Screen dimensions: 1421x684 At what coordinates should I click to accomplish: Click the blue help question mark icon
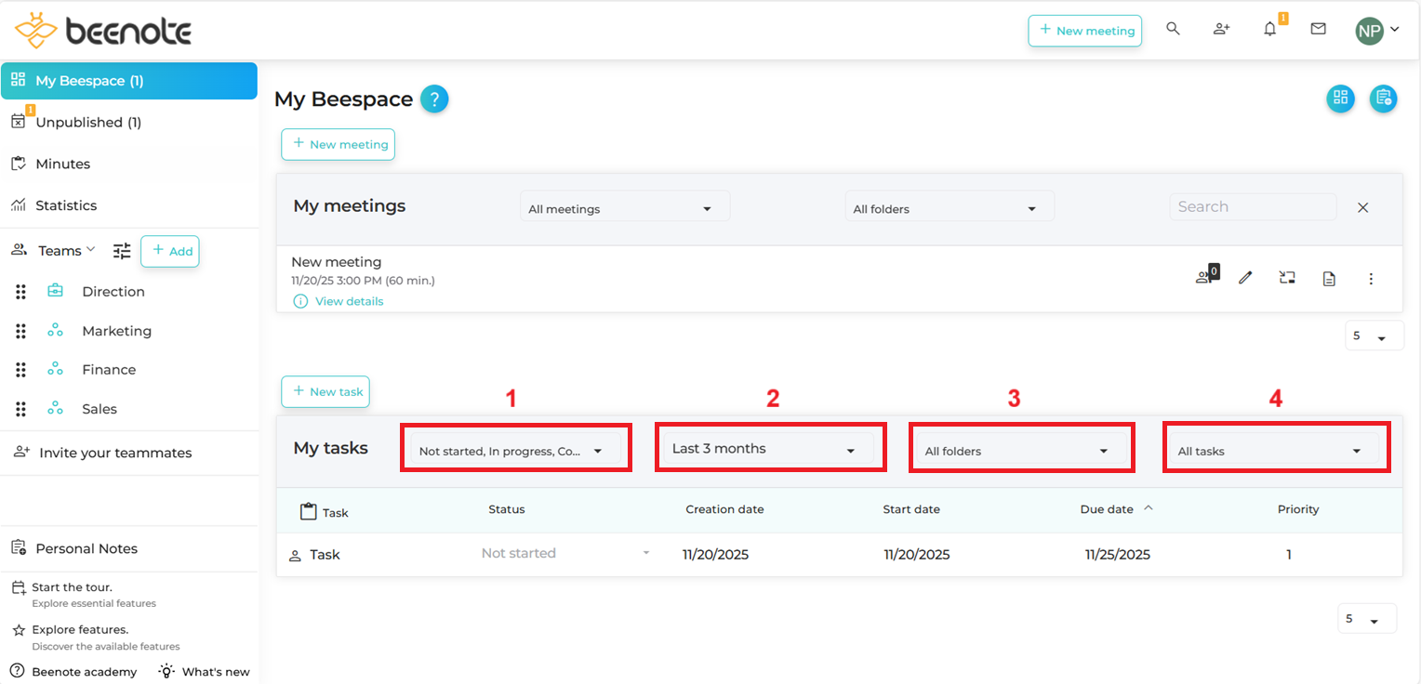pos(434,99)
